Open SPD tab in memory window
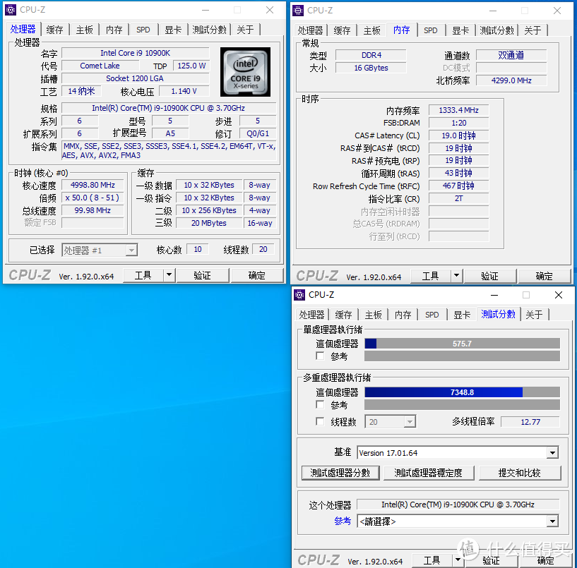Viewport: 577px width, 568px height. pos(431,30)
